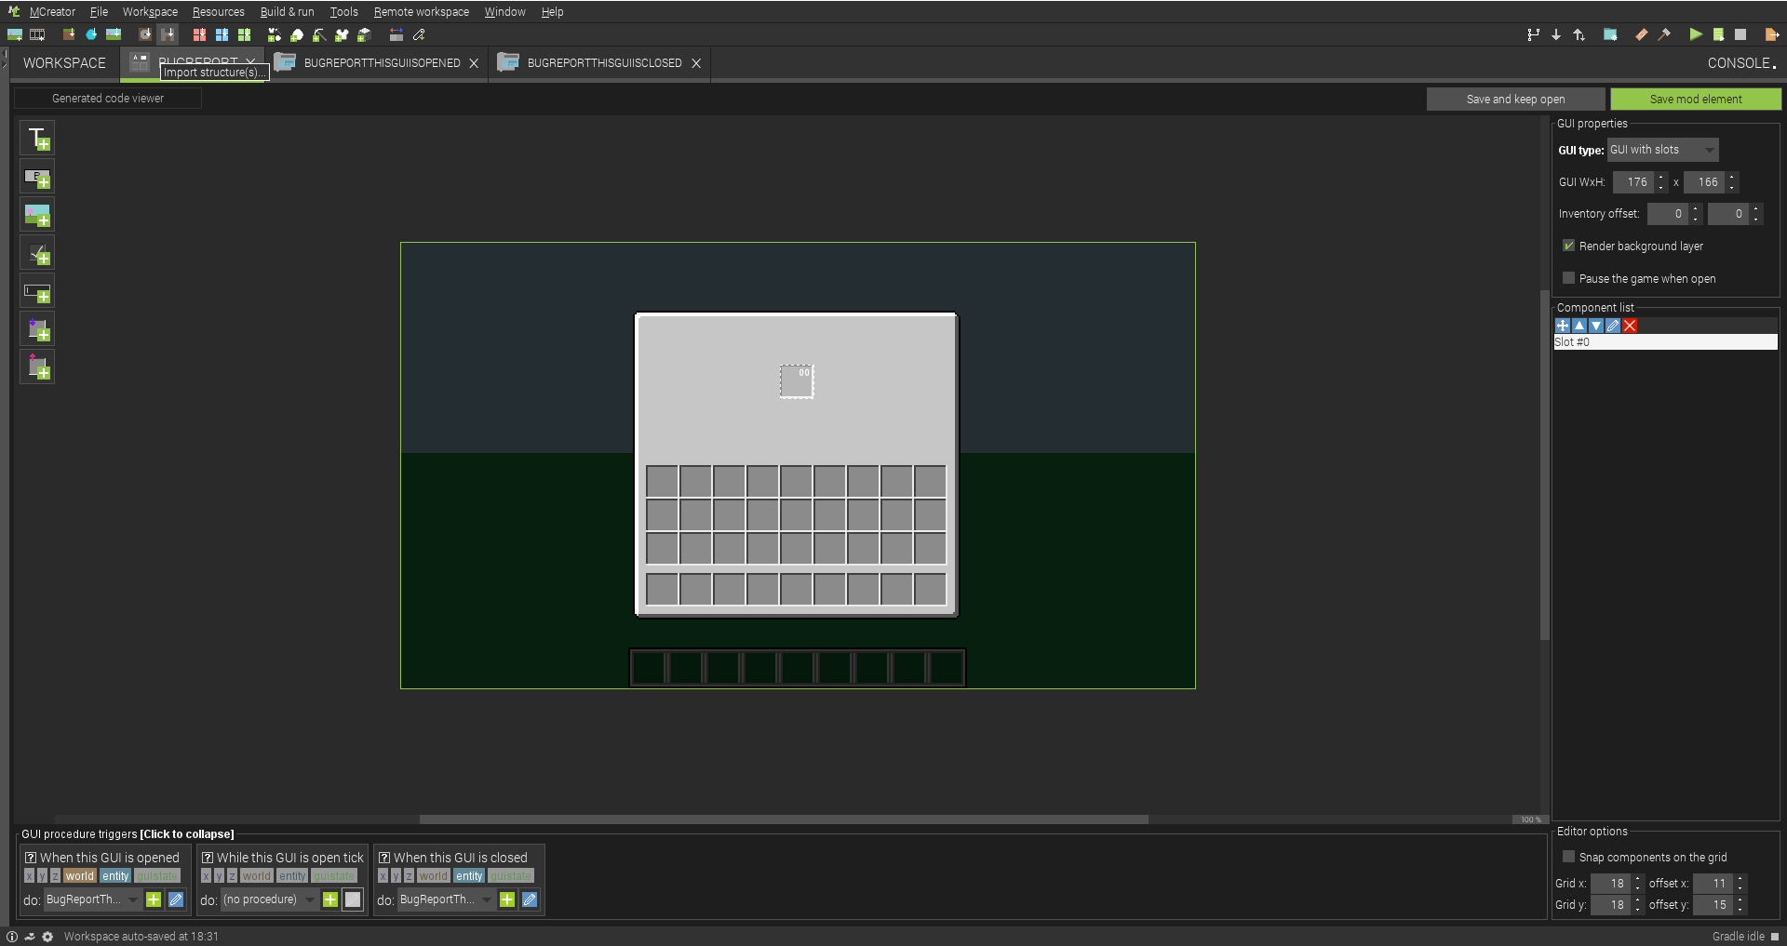The height and width of the screenshot is (946, 1787).
Task: Enable Snap components on the grid
Action: (1569, 857)
